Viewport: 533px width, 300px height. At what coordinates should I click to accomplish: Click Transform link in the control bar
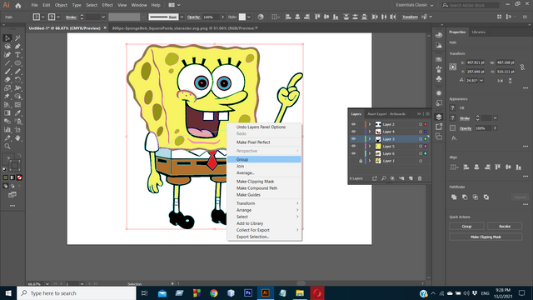(x=410, y=17)
